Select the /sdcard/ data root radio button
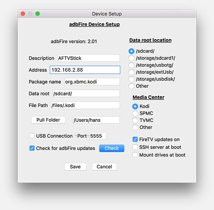Viewport: 214px width, 210px height. tap(131, 51)
